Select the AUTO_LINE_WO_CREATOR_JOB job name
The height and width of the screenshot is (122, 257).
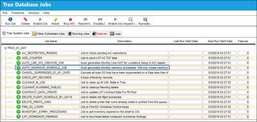[51, 63]
